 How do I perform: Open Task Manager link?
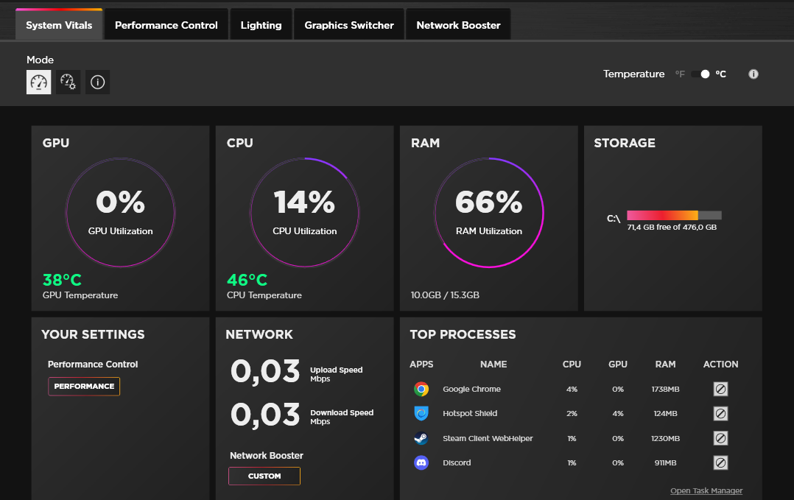(706, 490)
